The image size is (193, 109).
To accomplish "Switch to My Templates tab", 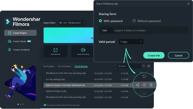I will tap(64, 66).
